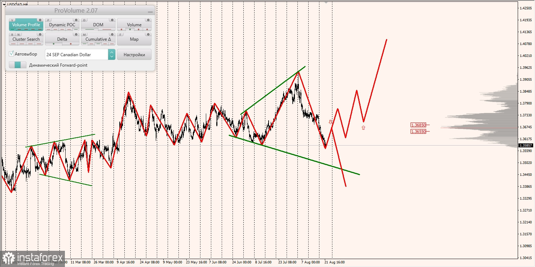This screenshot has height=267, width=535.
Task: Select red dot segment under Delta
Action: pyautogui.click(x=71, y=44)
